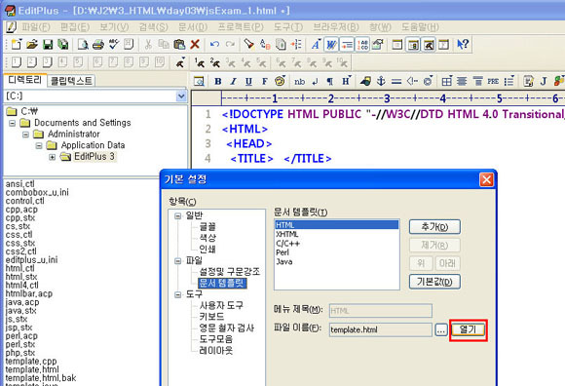Open Print Preview from the toolbar
The height and width of the screenshot is (386, 565).
pyautogui.click(x=83, y=44)
